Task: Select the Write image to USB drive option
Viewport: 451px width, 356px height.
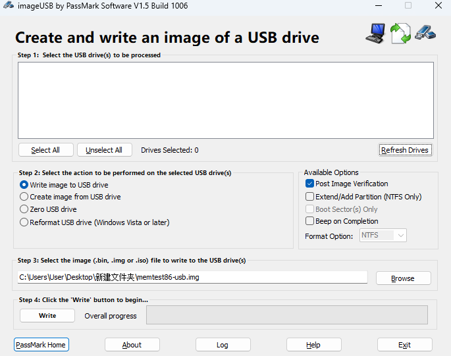Action: (x=24, y=185)
